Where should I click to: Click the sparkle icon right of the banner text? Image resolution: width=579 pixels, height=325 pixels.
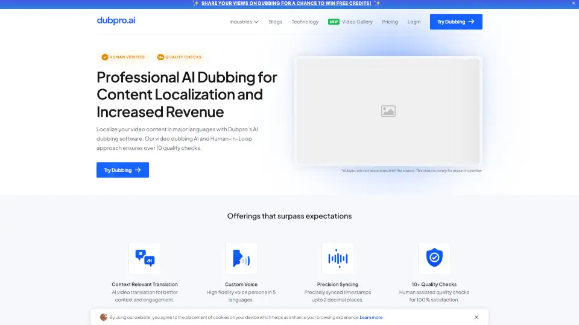click(377, 4)
